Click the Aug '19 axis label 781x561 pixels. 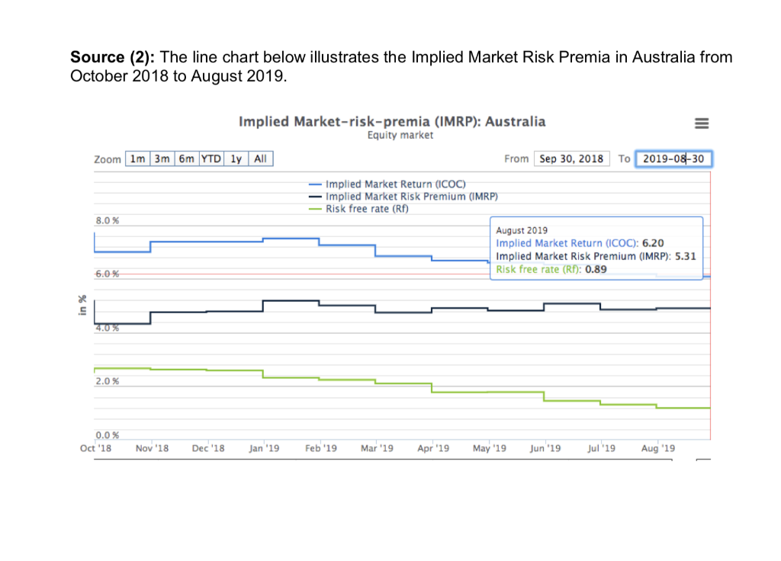click(x=657, y=448)
